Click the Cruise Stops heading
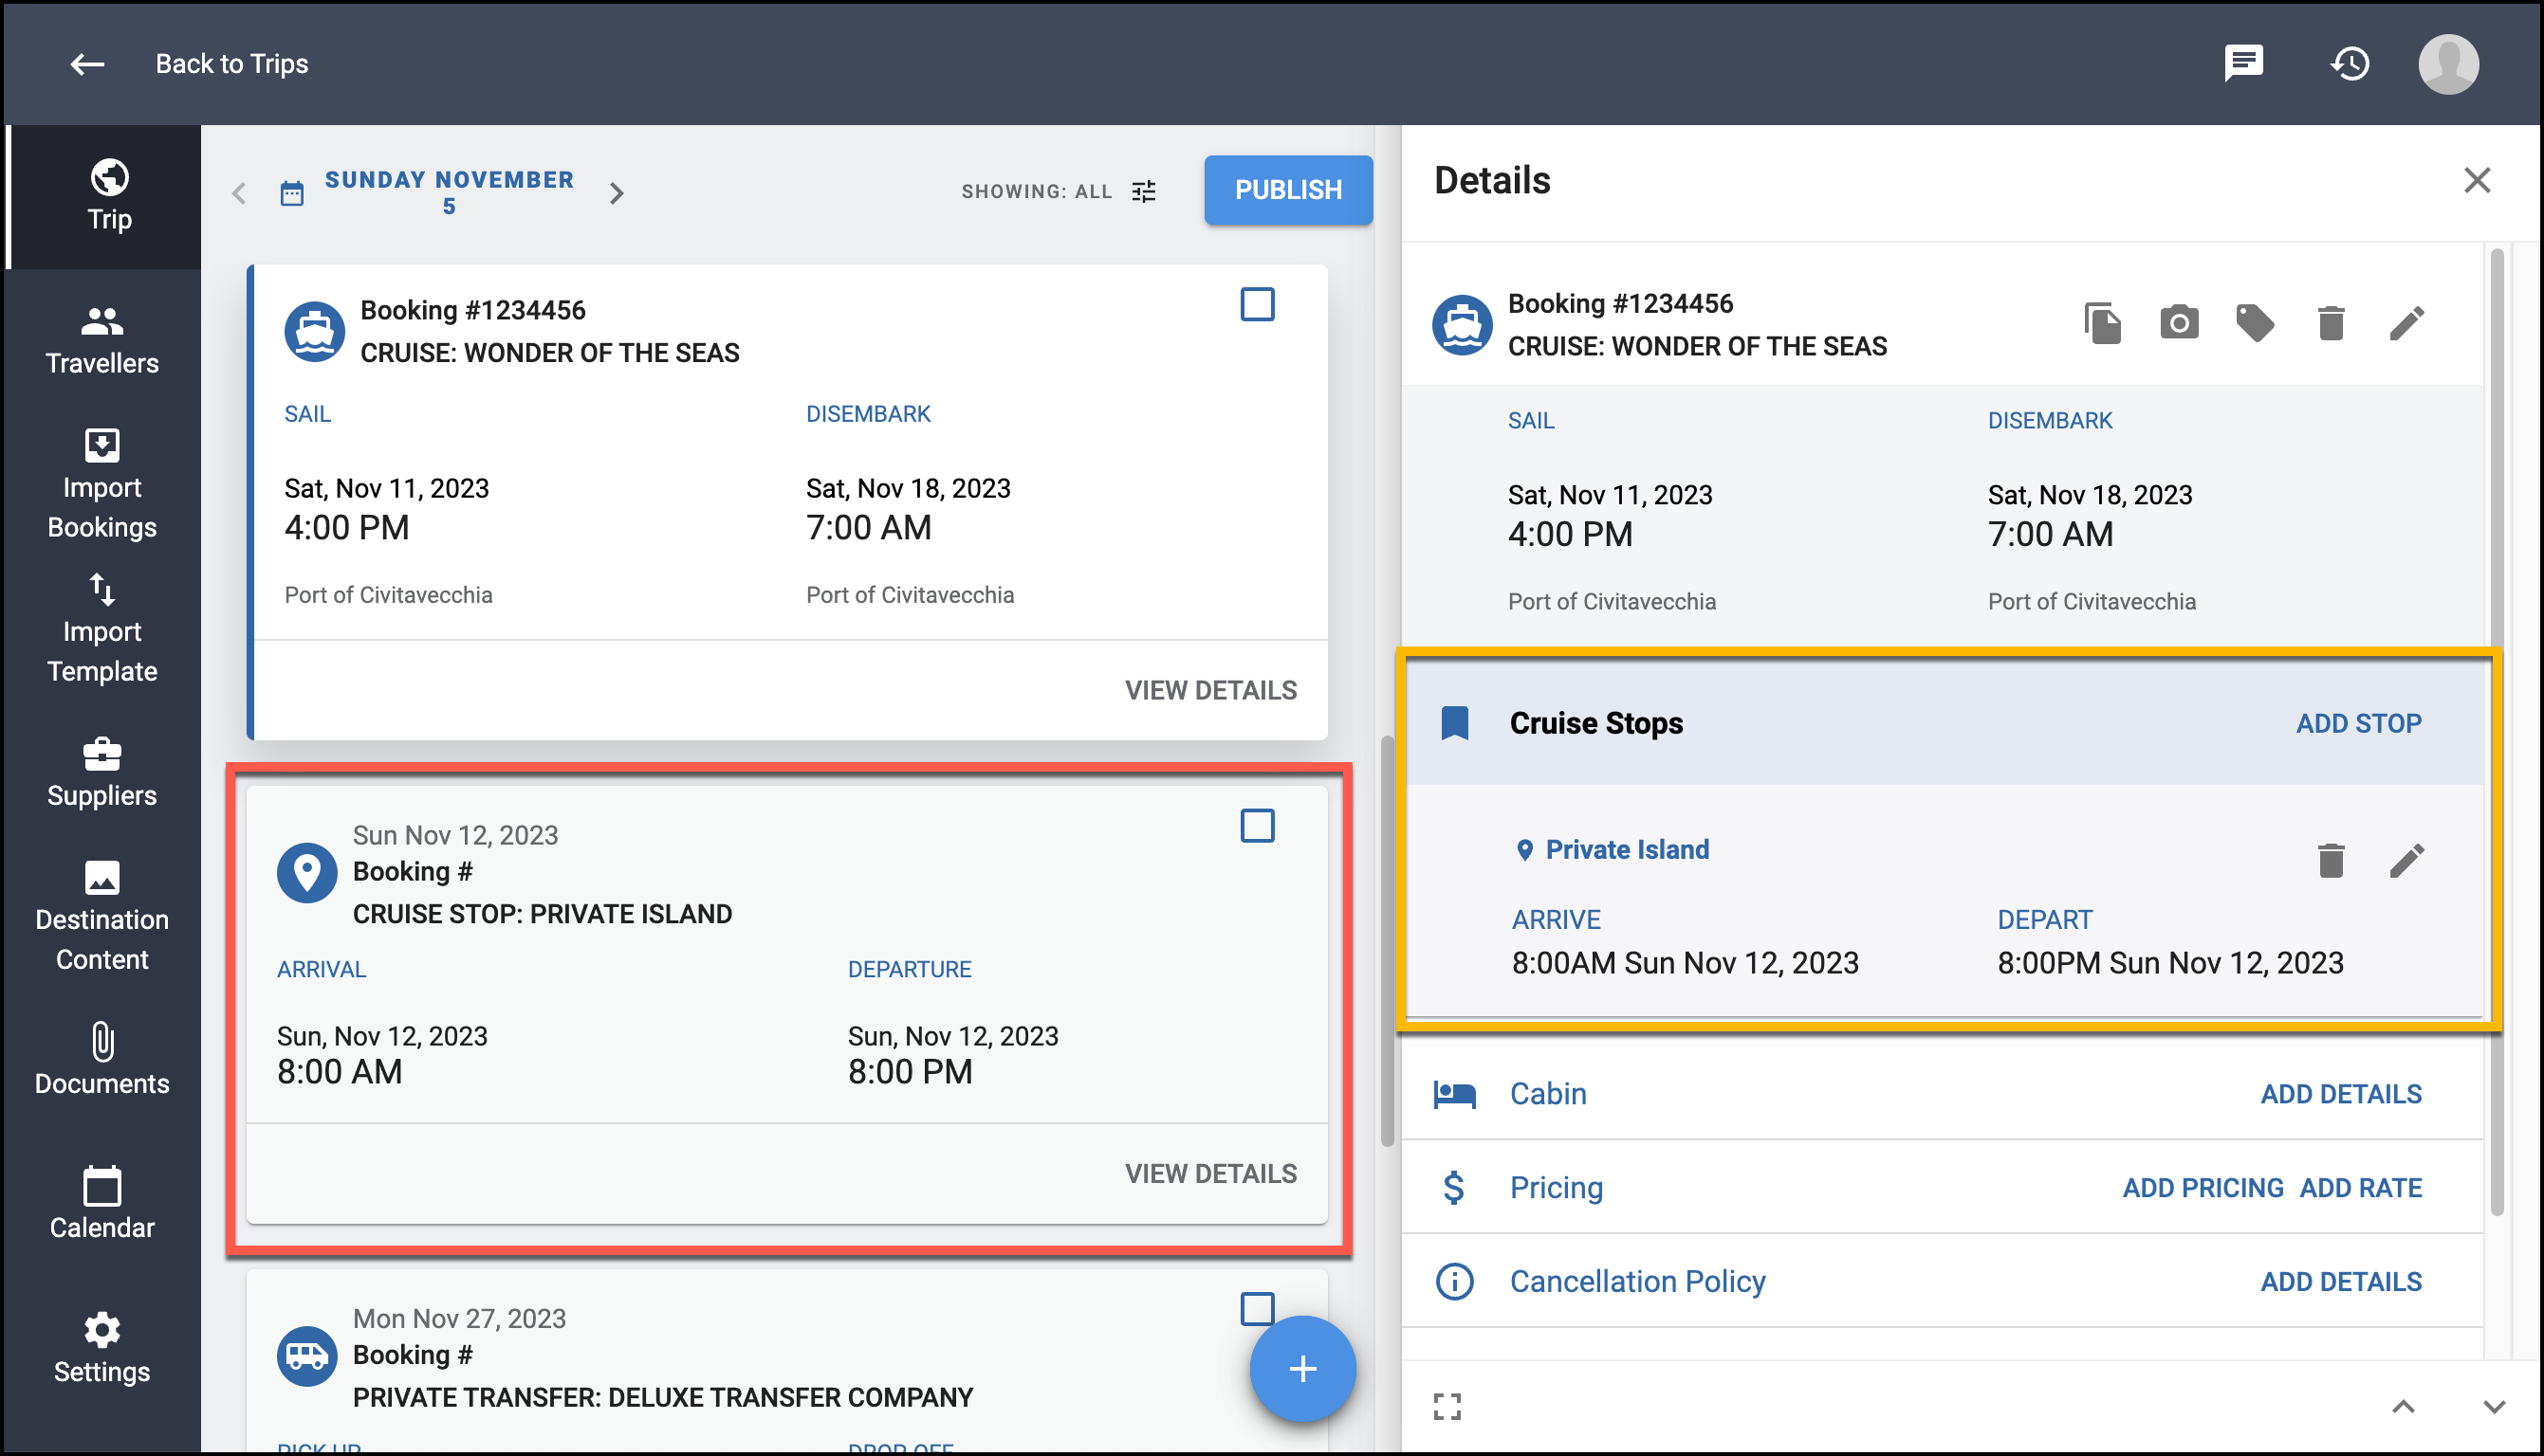 (x=1595, y=723)
